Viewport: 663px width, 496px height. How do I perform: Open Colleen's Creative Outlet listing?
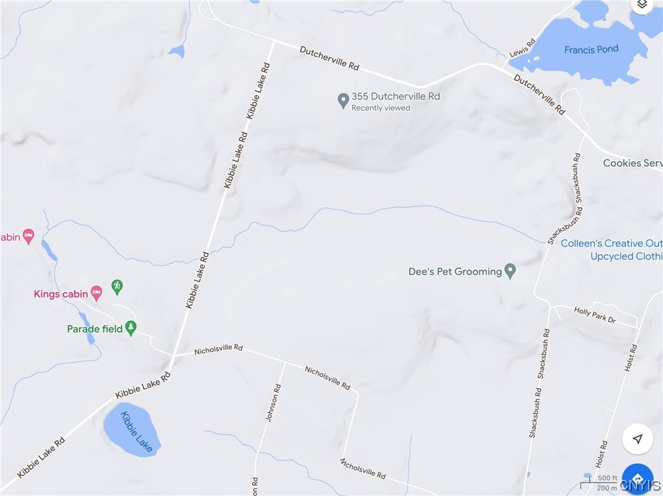point(611,250)
